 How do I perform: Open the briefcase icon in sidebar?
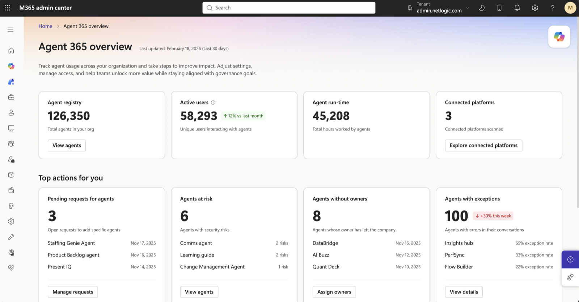(x=11, y=97)
